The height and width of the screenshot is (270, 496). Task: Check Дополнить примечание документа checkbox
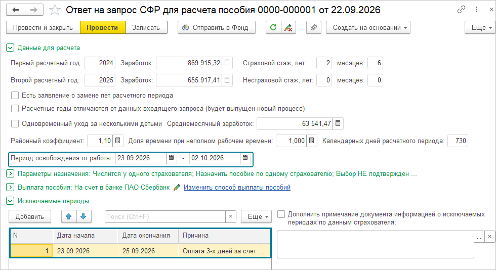pyautogui.click(x=281, y=214)
